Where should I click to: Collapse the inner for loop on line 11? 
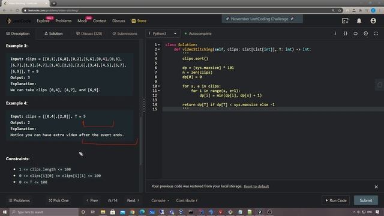(159, 91)
